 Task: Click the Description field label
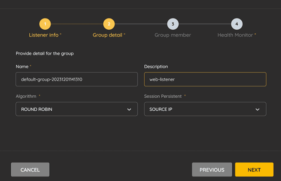pos(156,67)
